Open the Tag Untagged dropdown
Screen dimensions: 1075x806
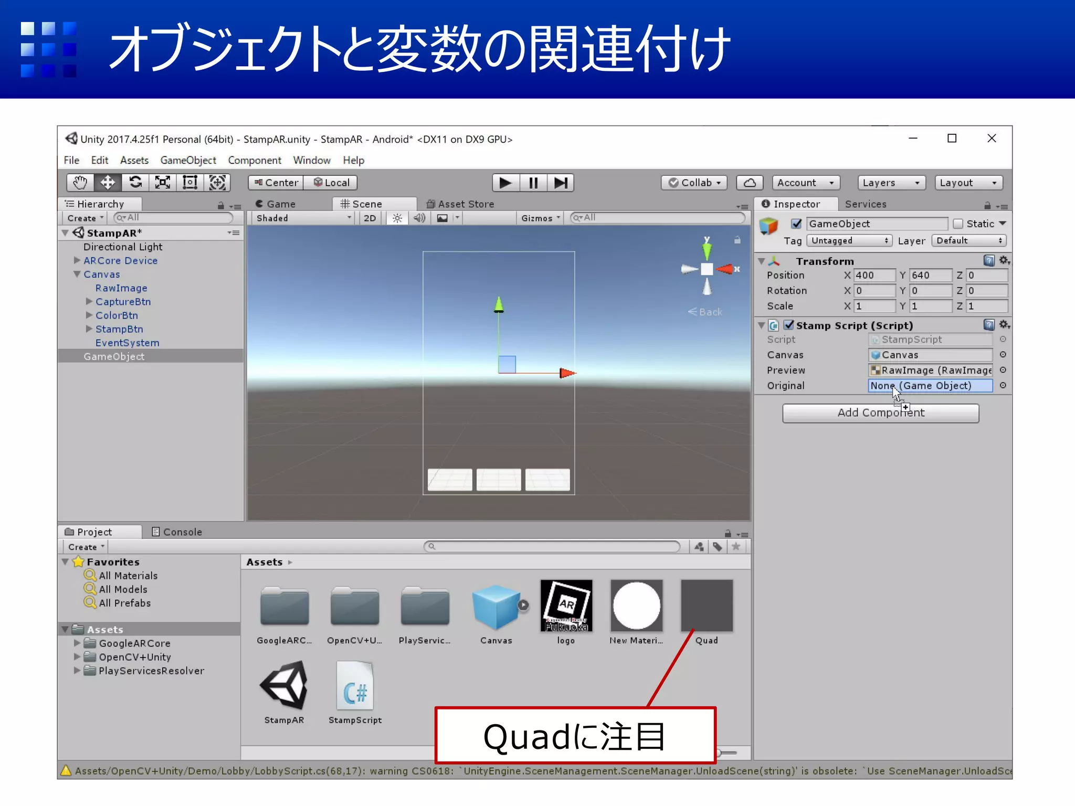[849, 240]
